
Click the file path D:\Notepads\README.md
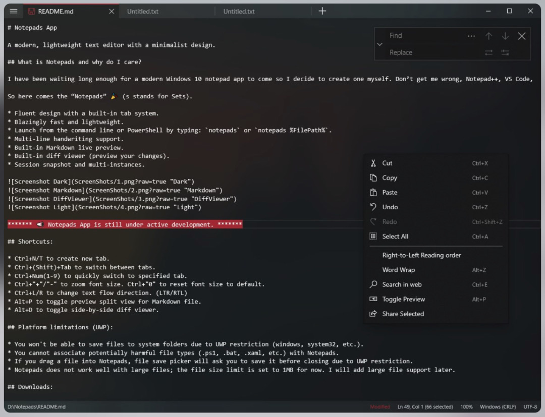[x=36, y=406]
